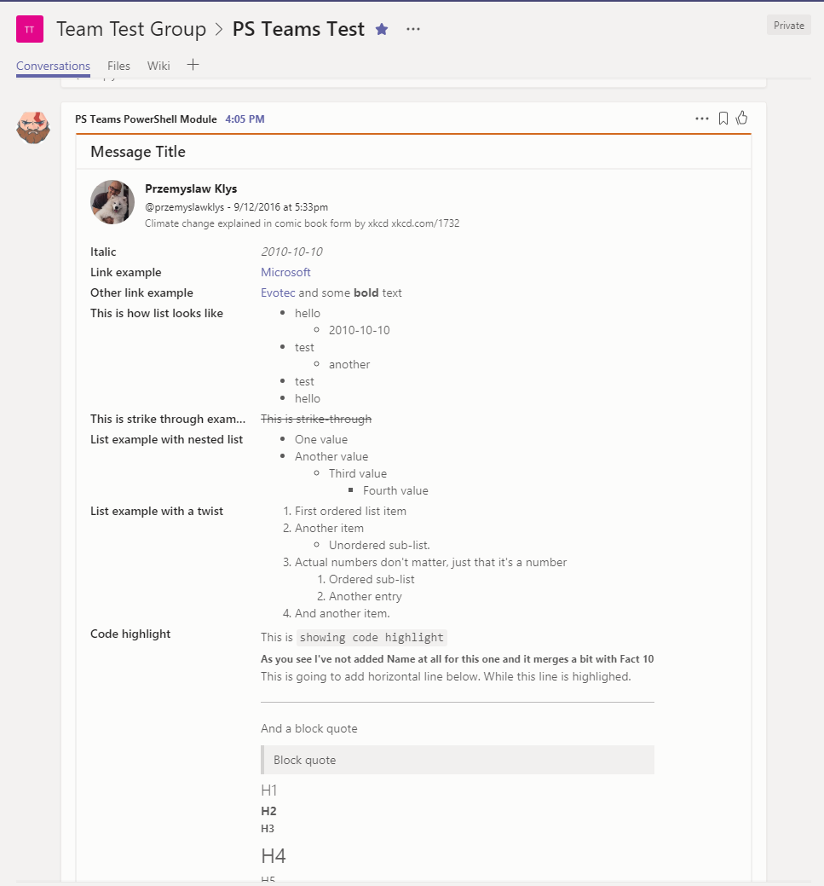Click the Message Title heading
Image resolution: width=824 pixels, height=886 pixels.
tap(138, 152)
